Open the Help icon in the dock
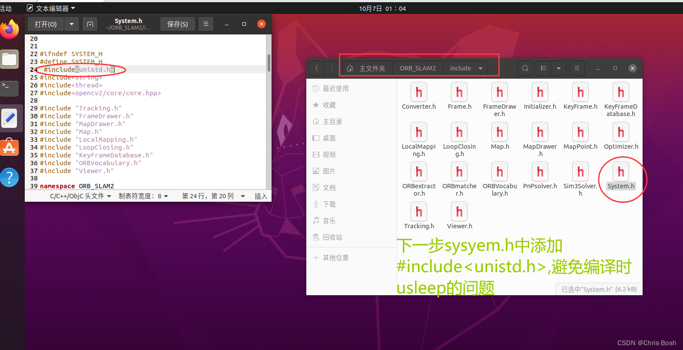The width and height of the screenshot is (683, 350). pos(10,177)
